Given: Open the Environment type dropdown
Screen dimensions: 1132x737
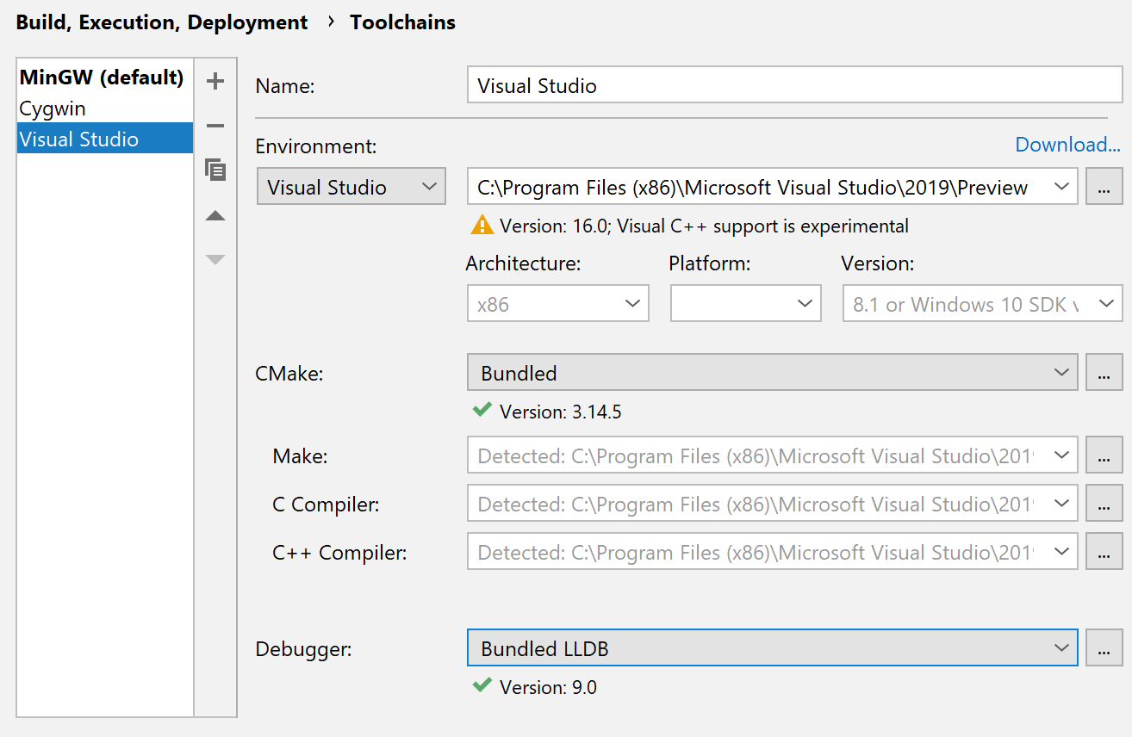Looking at the screenshot, I should 351,187.
